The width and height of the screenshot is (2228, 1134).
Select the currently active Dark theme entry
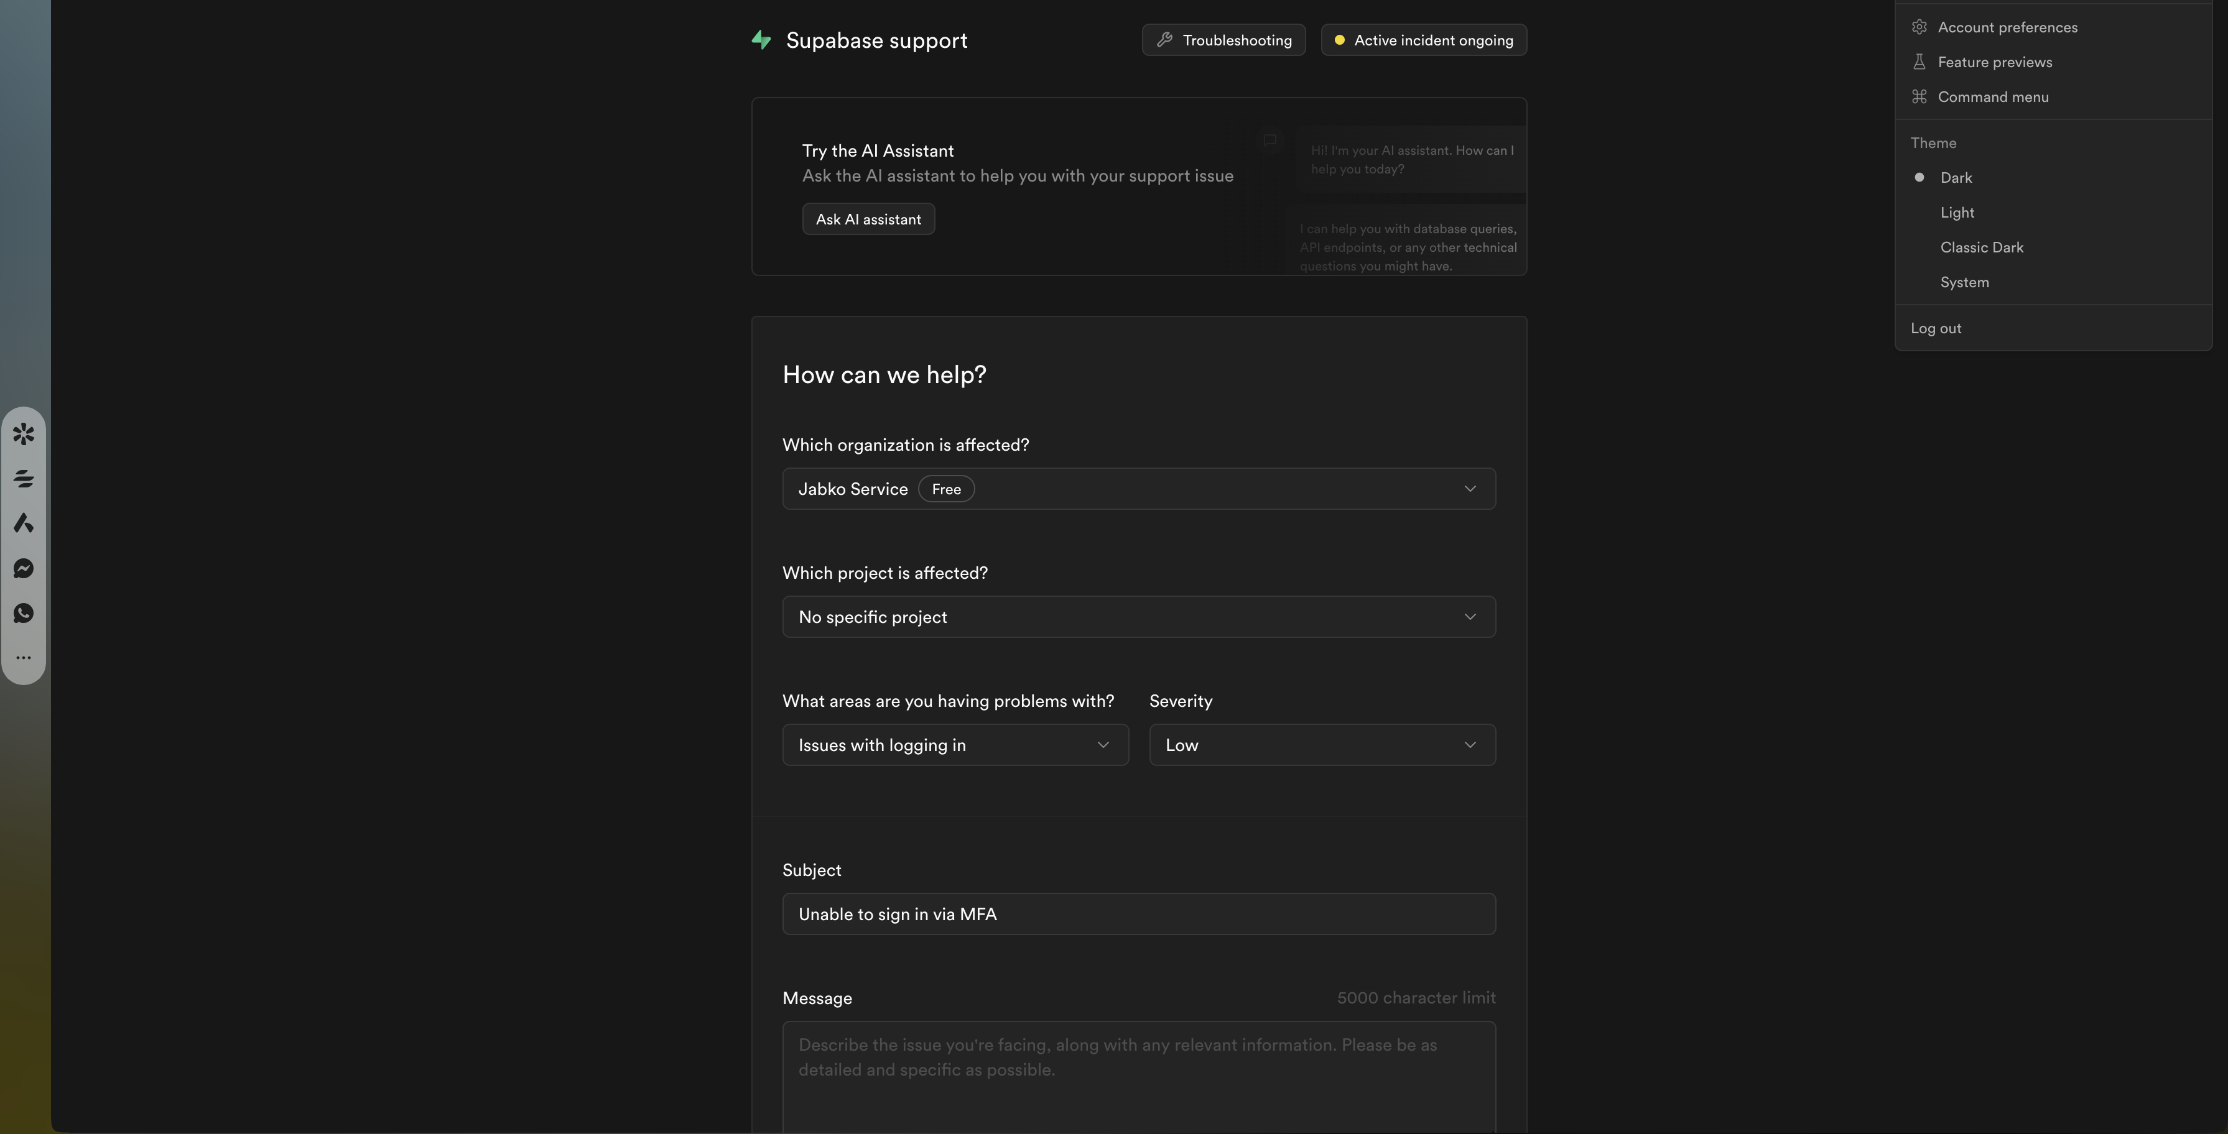point(1956,178)
